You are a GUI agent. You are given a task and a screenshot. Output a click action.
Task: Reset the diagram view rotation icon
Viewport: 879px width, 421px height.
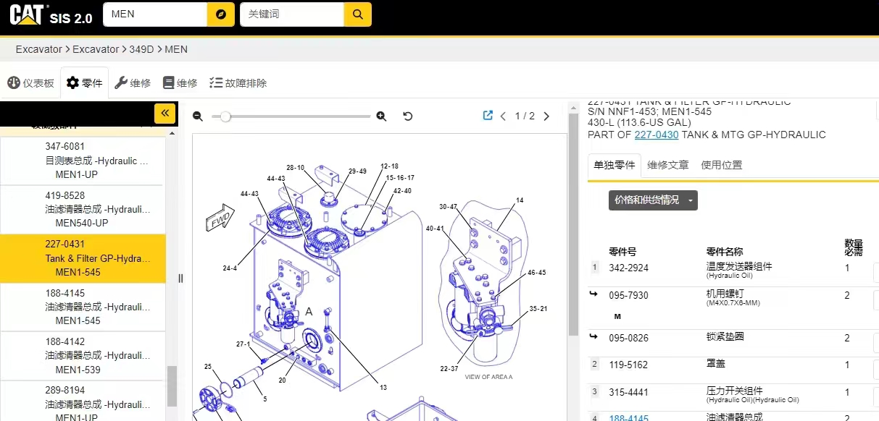408,116
